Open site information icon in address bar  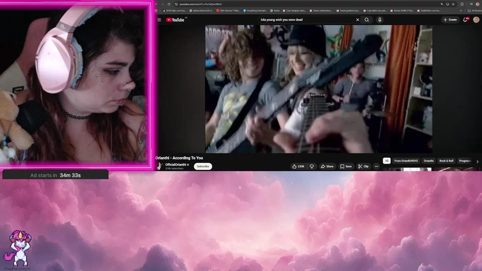[x=176, y=4]
